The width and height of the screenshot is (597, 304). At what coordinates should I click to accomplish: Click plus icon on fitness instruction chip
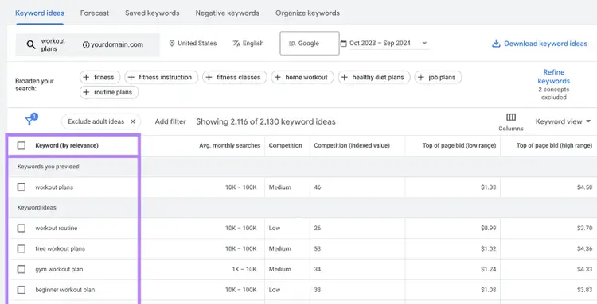coord(131,78)
